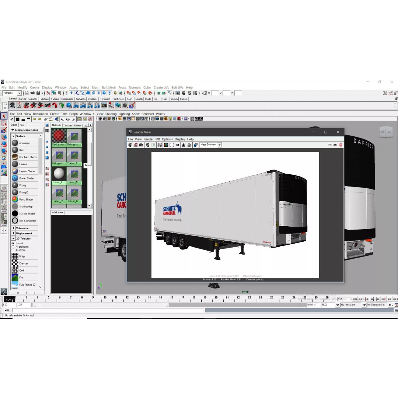
Task: Click the question mark snap help icon
Action: pos(109,93)
